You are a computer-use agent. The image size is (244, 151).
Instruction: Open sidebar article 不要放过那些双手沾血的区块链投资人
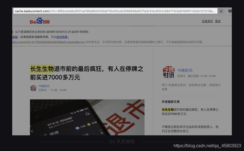[190, 129]
